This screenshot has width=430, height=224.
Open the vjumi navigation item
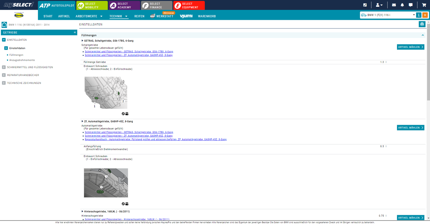click(x=186, y=16)
